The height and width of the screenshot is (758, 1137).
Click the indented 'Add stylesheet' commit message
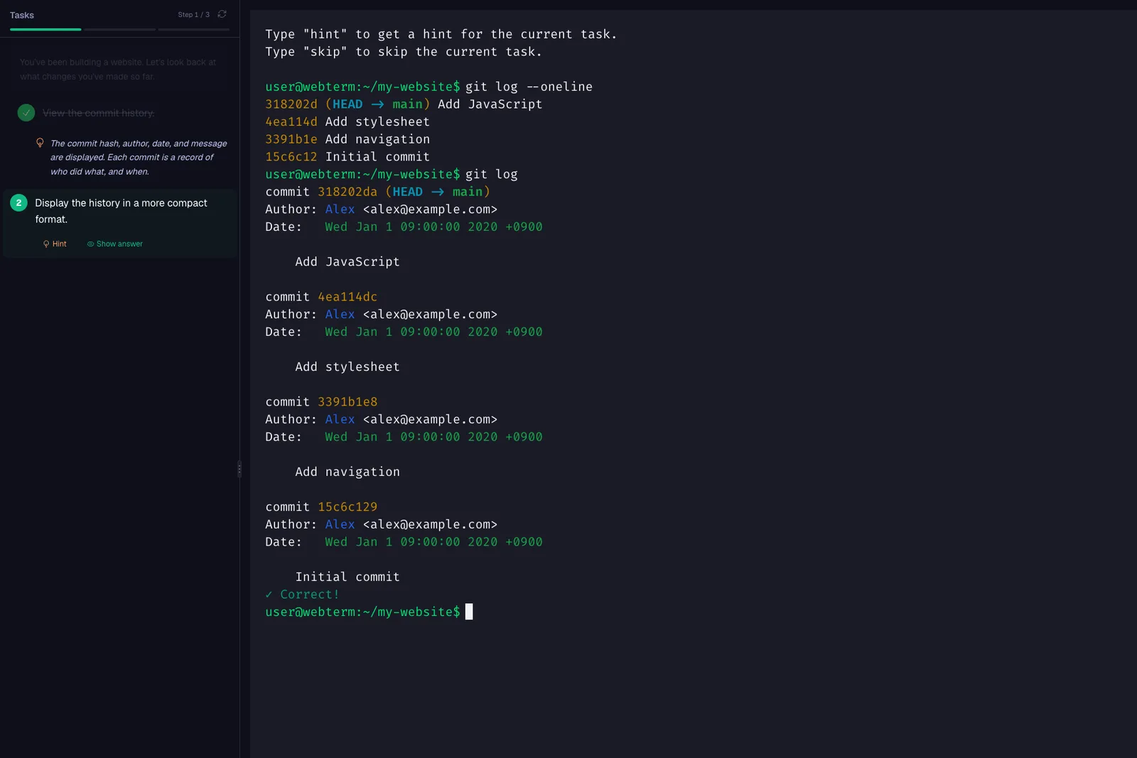(x=347, y=367)
